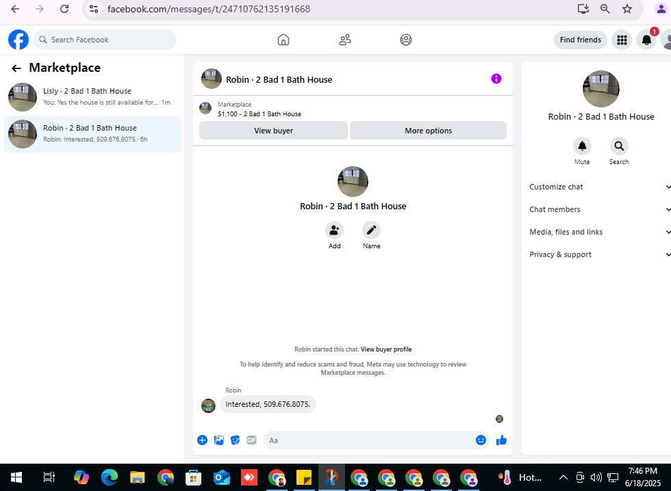Choose a GIF in the composer

pyautogui.click(x=251, y=440)
